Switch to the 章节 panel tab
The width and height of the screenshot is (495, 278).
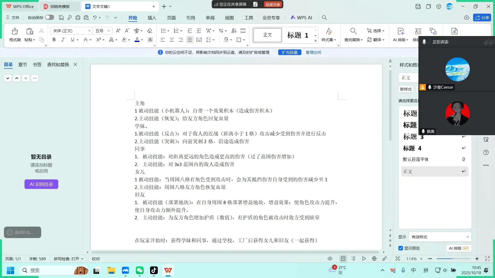(22, 65)
